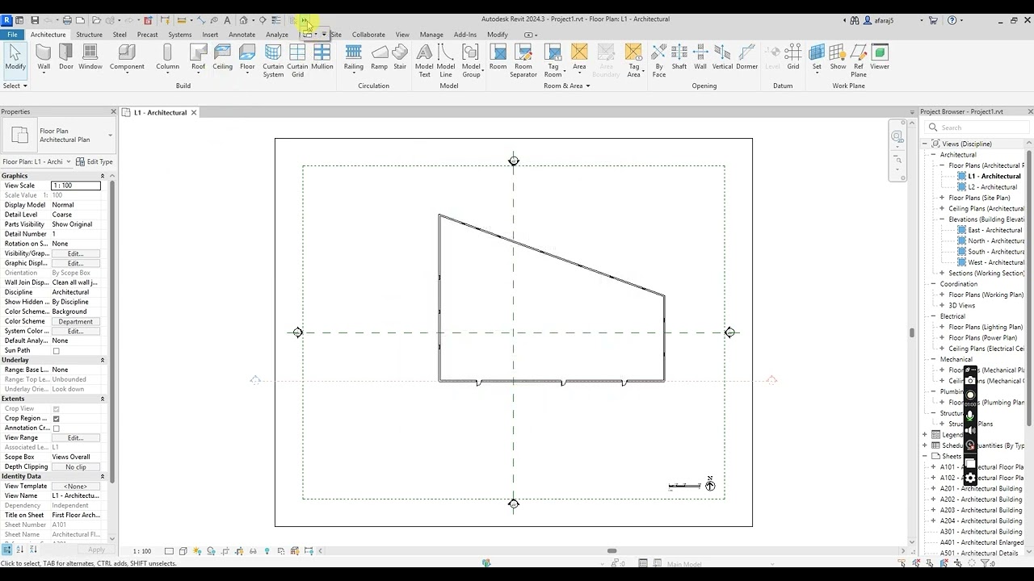Select the Curtain Grid tool
1034x581 pixels.
click(297, 61)
